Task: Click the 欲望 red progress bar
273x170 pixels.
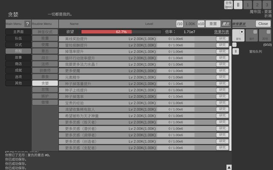Action: click(121, 32)
